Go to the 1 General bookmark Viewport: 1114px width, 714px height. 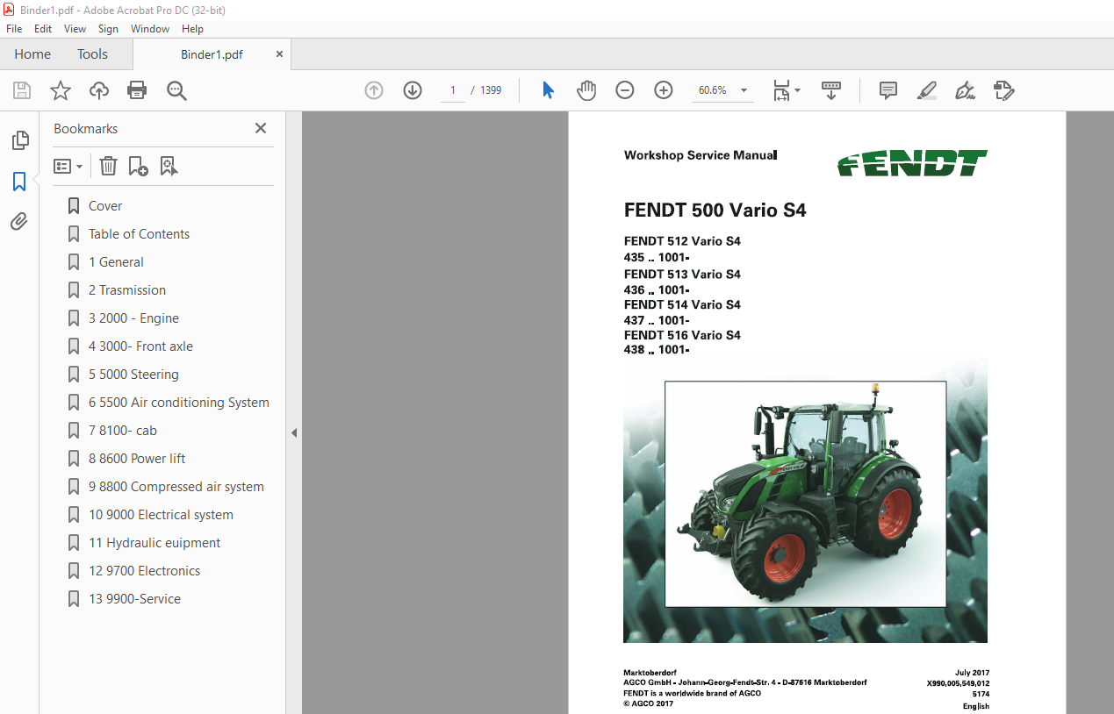pos(116,262)
